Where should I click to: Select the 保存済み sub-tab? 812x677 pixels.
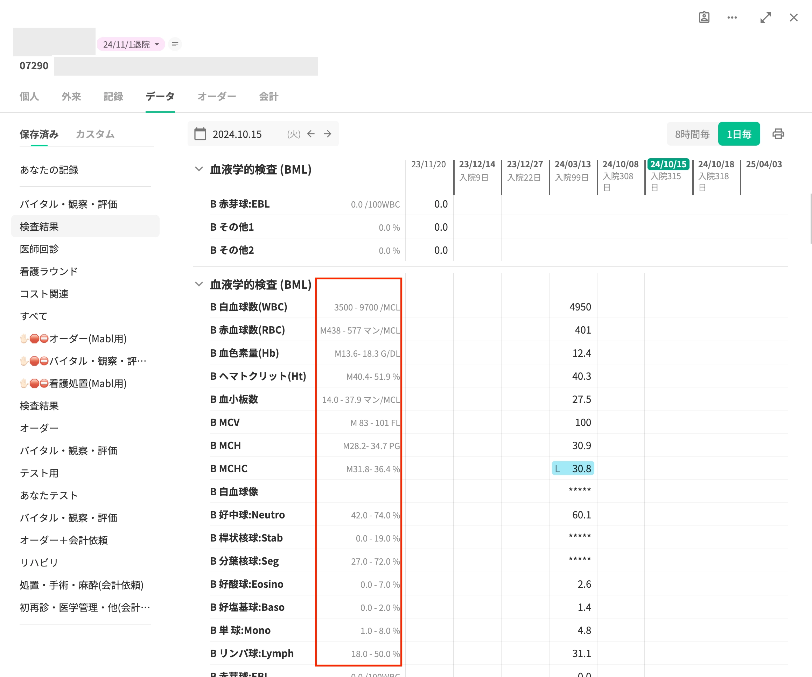click(x=39, y=134)
